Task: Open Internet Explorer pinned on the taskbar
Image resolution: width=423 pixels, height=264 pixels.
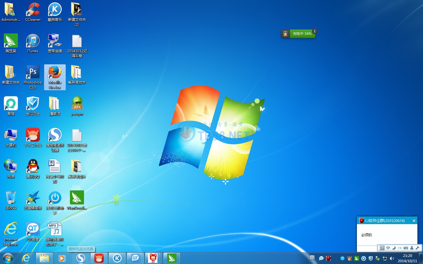Action: coord(26,258)
